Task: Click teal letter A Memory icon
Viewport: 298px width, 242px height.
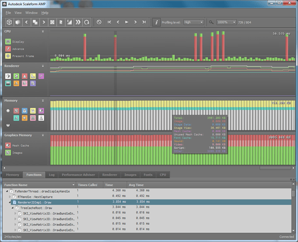Action: click(x=16, y=118)
